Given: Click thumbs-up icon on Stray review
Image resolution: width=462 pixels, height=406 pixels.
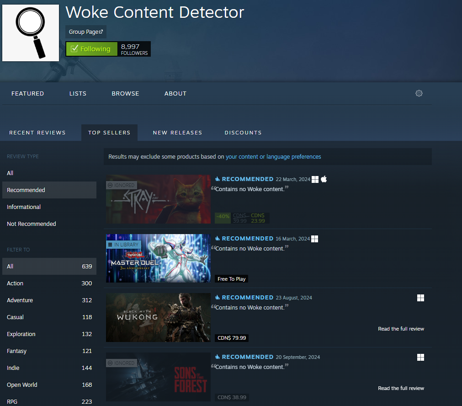Looking at the screenshot, I should (218, 179).
